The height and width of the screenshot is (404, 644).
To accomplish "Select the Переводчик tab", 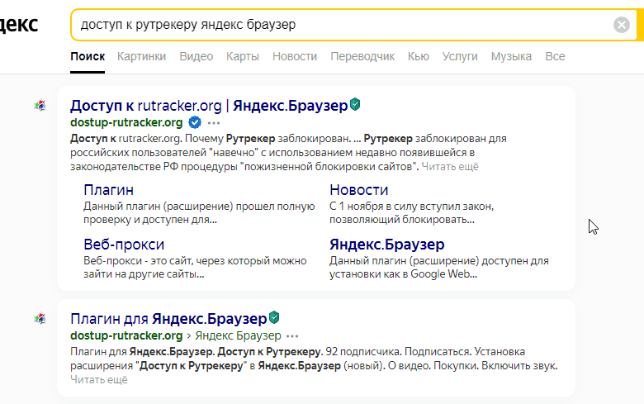I will point(362,56).
